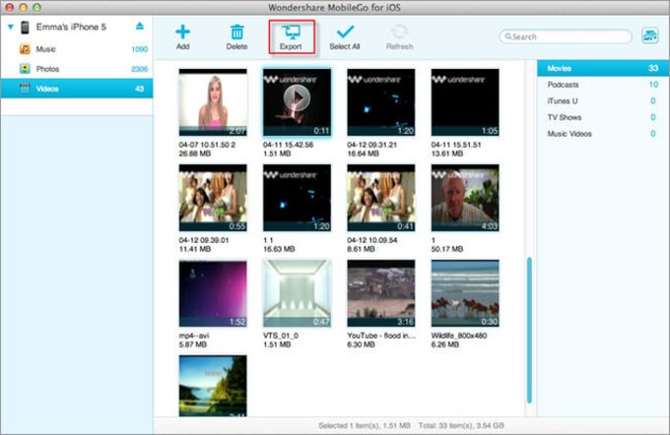This screenshot has width=670, height=435.
Task: Click the Select All checkmark icon
Action: coord(345,31)
